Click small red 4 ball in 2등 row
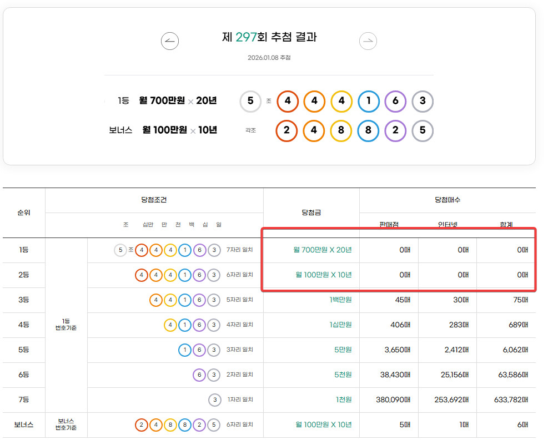Screen dimensions: 548x445 pyautogui.click(x=142, y=275)
